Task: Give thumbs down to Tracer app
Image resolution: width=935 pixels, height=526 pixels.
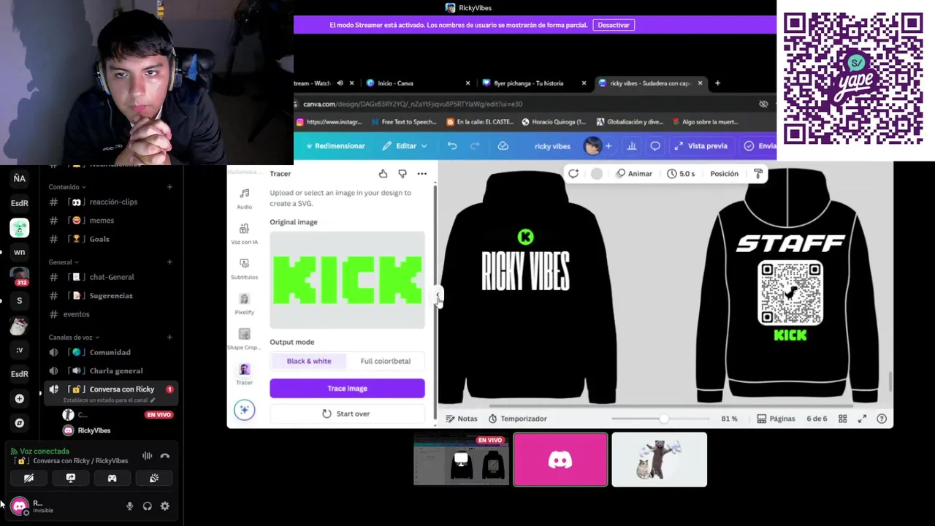Action: pos(402,174)
